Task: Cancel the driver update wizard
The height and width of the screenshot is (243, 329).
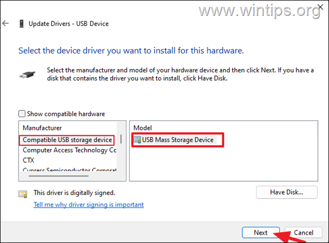Action: click(304, 233)
